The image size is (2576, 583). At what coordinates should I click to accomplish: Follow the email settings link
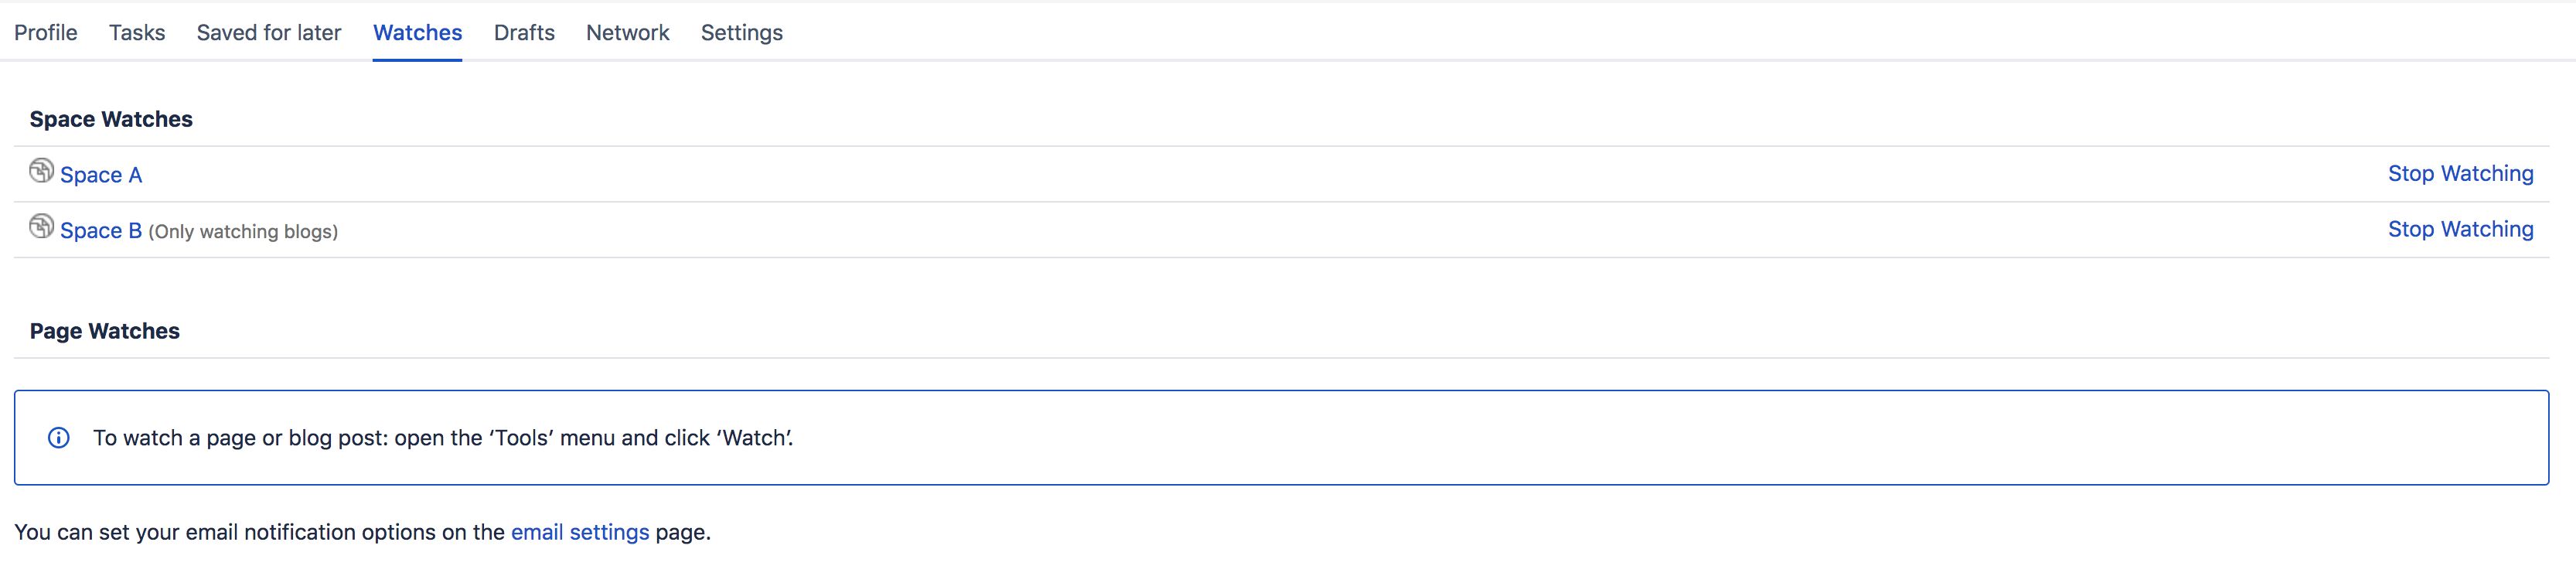[580, 532]
